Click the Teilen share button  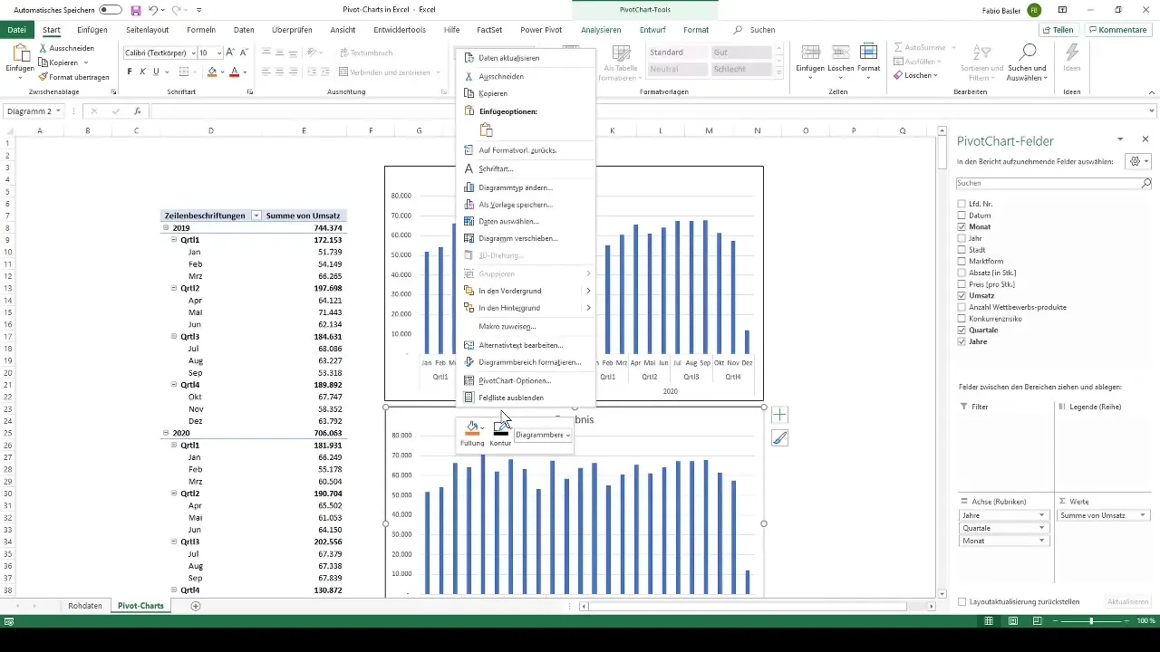(x=1058, y=30)
